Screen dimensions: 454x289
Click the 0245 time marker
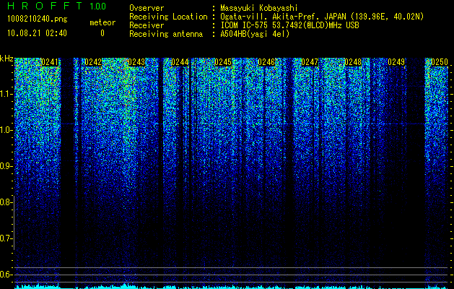point(223,62)
